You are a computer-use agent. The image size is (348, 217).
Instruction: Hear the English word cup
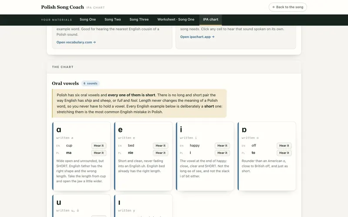point(99,146)
